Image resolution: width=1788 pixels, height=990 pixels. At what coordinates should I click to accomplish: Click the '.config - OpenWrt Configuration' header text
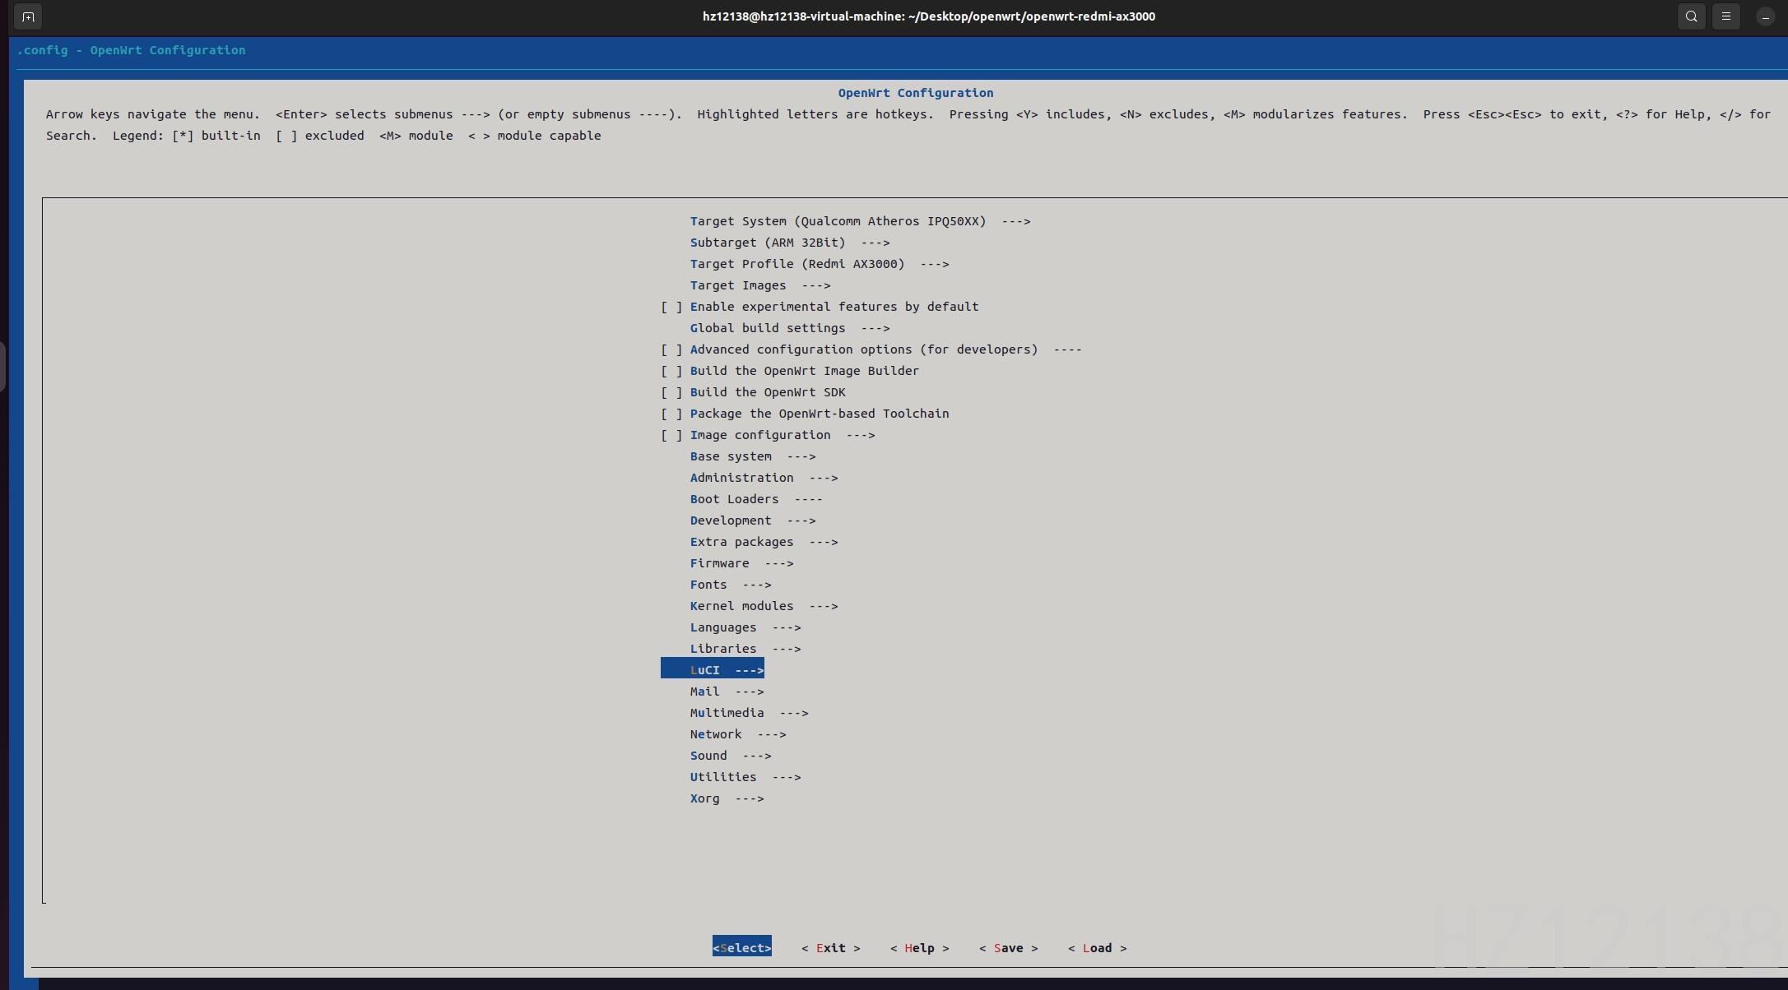tap(132, 50)
